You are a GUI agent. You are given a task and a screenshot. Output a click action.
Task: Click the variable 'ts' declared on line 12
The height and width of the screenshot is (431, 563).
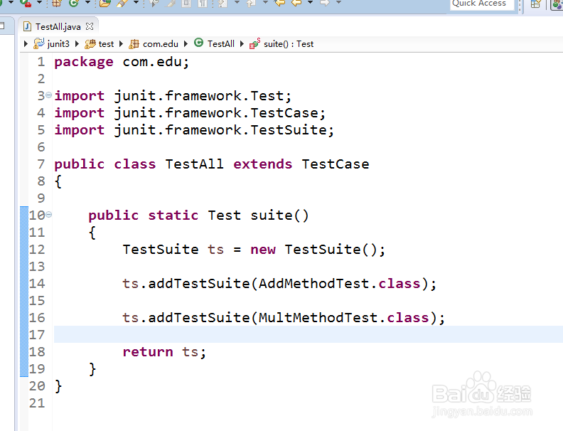click(x=215, y=250)
